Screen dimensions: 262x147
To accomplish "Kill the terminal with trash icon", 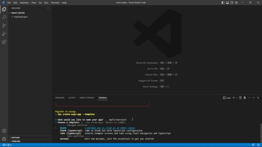I will click(245, 98).
